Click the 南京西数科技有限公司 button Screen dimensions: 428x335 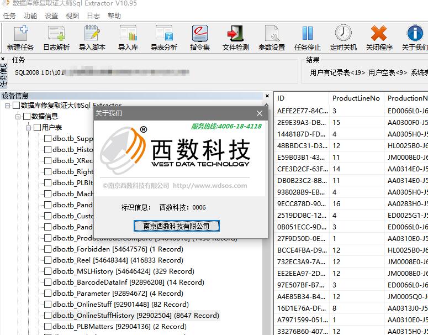pos(176,226)
